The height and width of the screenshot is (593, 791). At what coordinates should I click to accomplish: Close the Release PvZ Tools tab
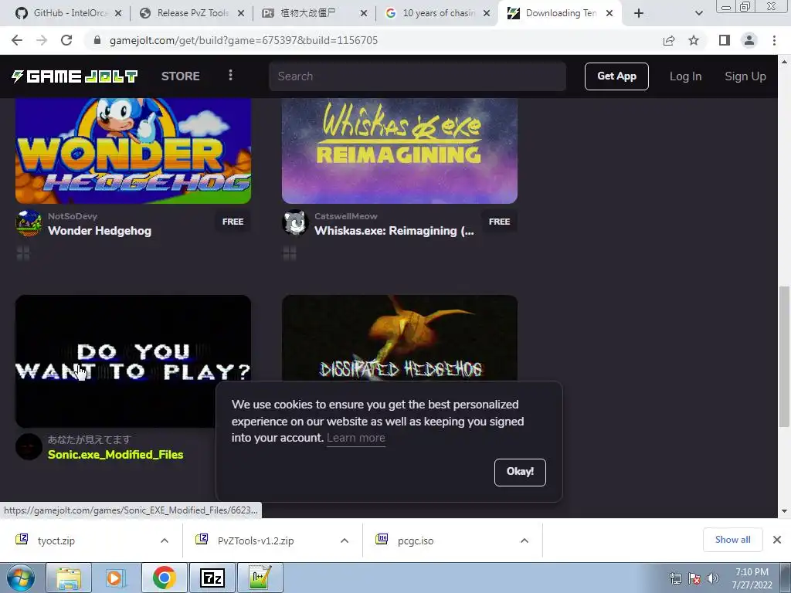tap(241, 13)
